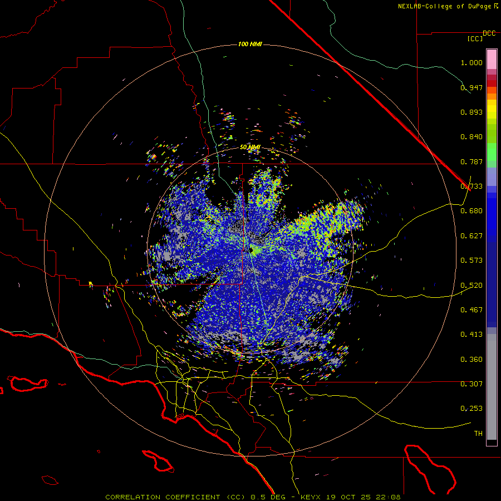This screenshot has height=501, width=501.
Task: Click the 0.467 scale value
Action: point(471,310)
